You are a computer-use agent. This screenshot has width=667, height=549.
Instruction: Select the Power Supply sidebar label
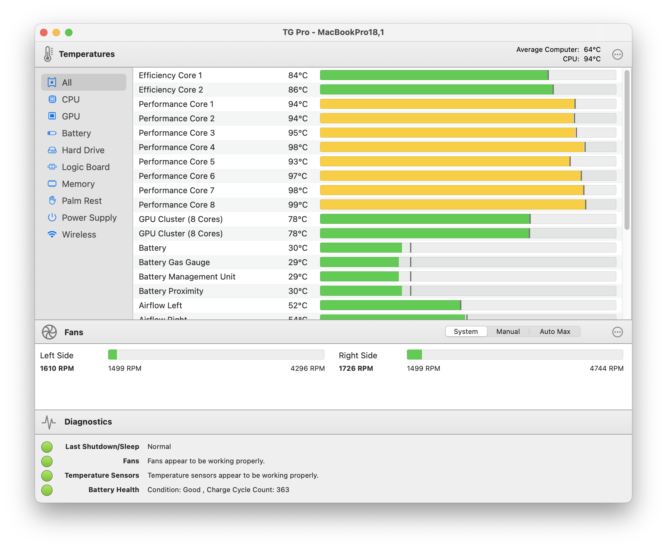point(89,218)
